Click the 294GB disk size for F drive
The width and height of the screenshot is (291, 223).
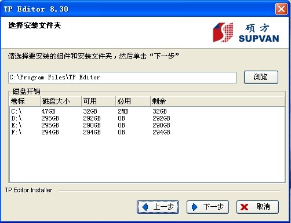[50, 132]
